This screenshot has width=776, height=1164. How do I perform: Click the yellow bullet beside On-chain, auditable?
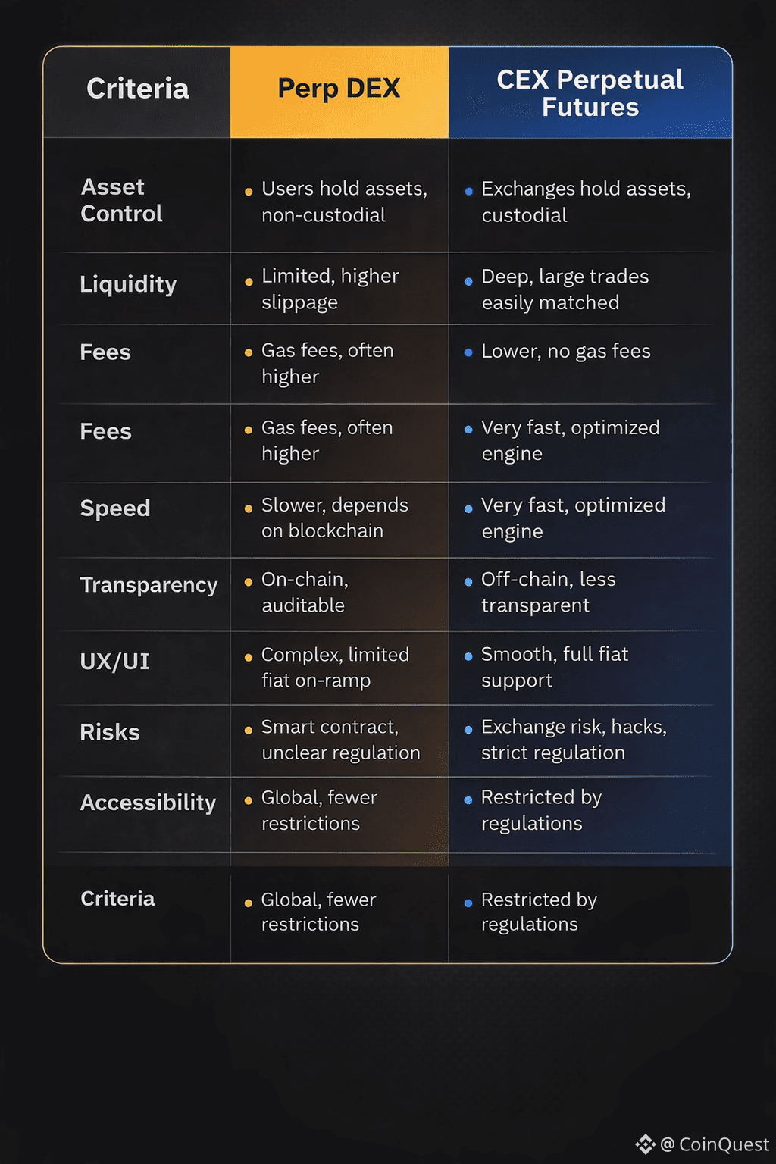click(249, 582)
